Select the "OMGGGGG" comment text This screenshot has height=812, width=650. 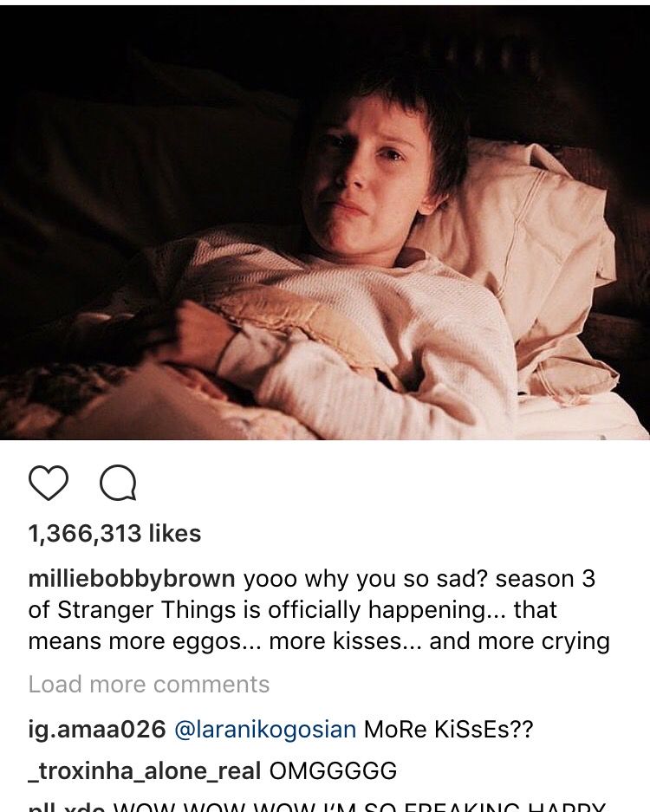pyautogui.click(x=333, y=771)
